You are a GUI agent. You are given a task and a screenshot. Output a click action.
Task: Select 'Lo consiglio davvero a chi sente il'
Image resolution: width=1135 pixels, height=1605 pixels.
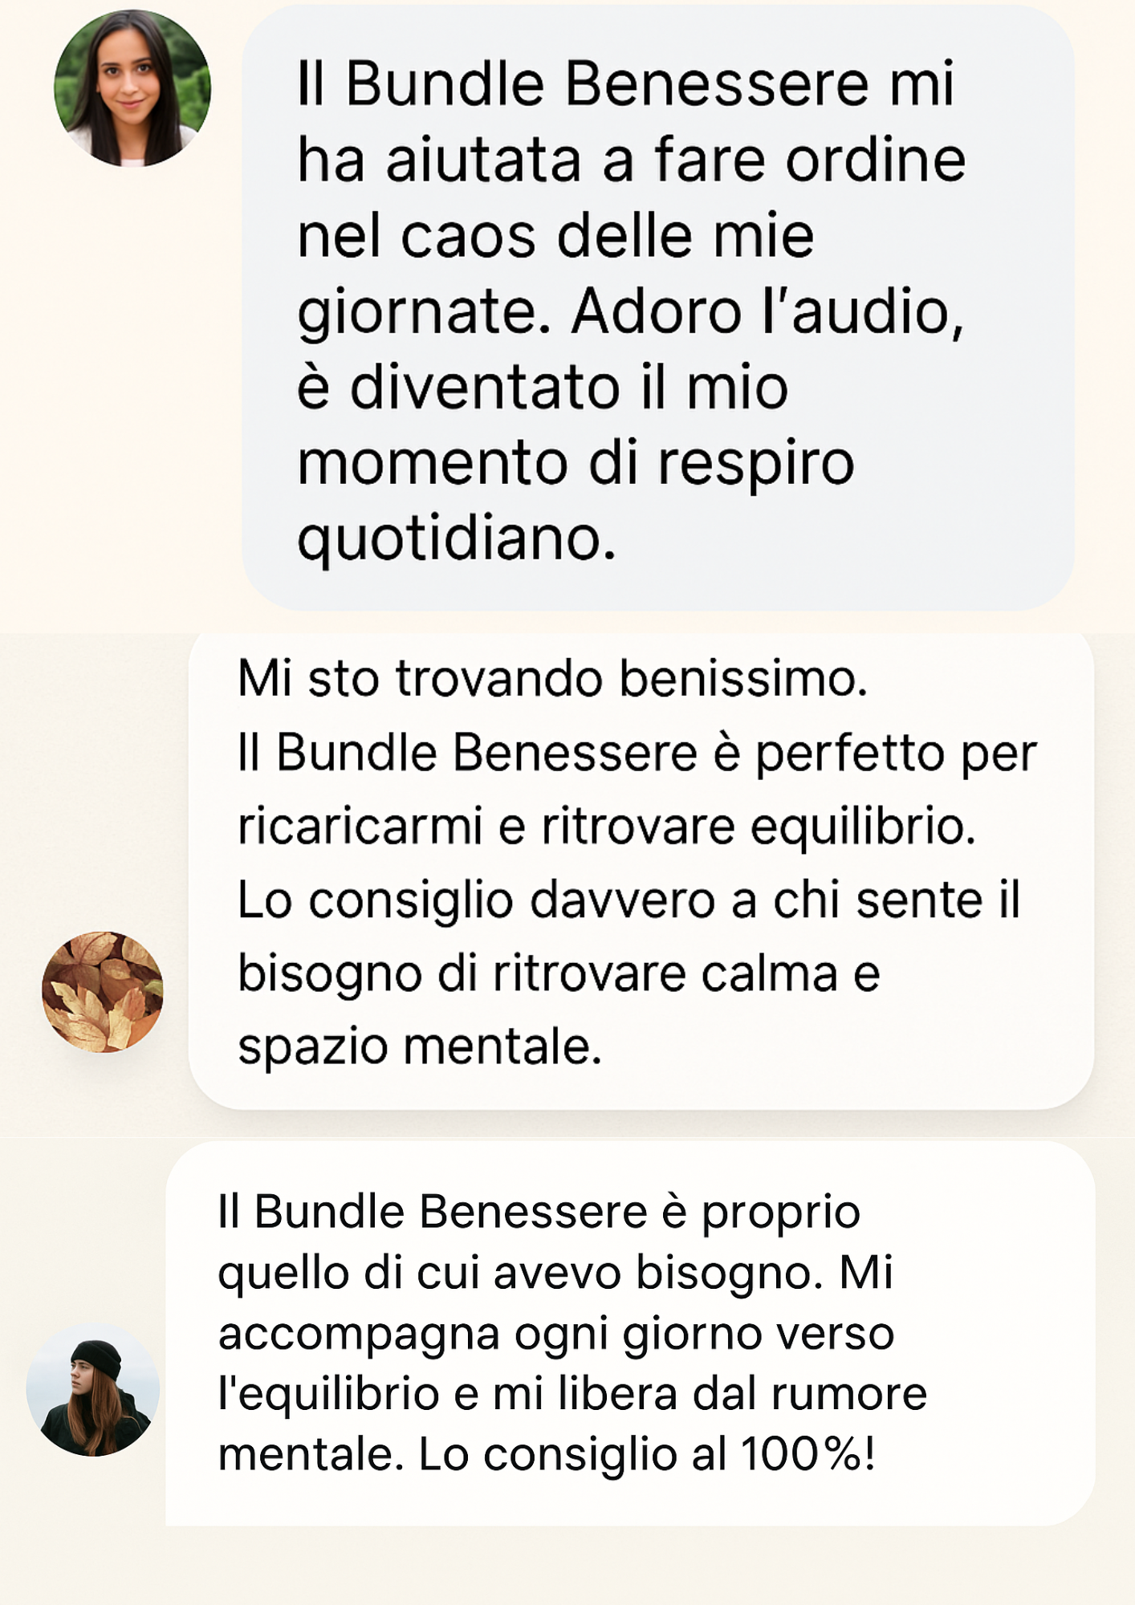tap(629, 900)
